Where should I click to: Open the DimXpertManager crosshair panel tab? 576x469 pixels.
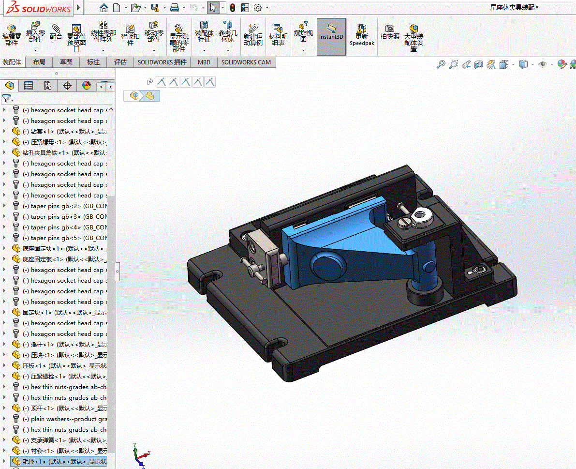coord(67,86)
